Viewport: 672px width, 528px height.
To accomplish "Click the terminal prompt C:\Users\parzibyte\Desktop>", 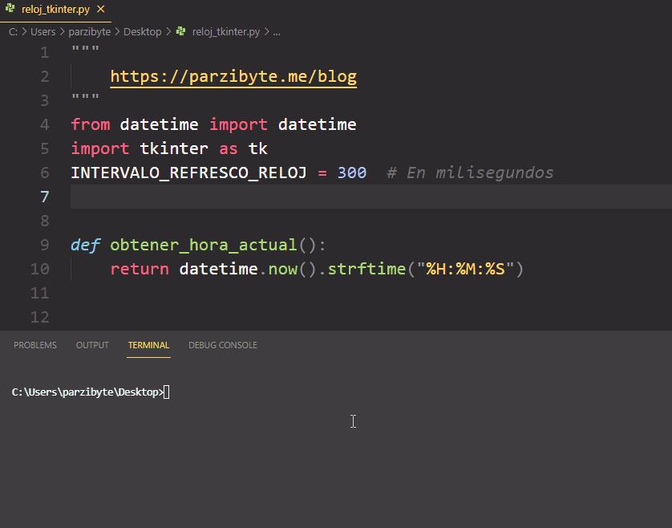I will (x=88, y=392).
